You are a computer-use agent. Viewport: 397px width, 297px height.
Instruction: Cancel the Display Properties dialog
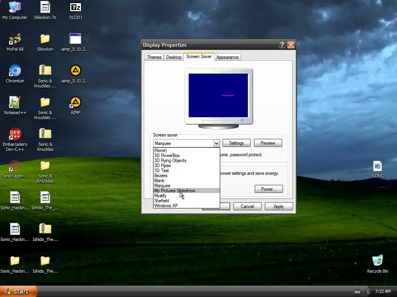tap(247, 207)
